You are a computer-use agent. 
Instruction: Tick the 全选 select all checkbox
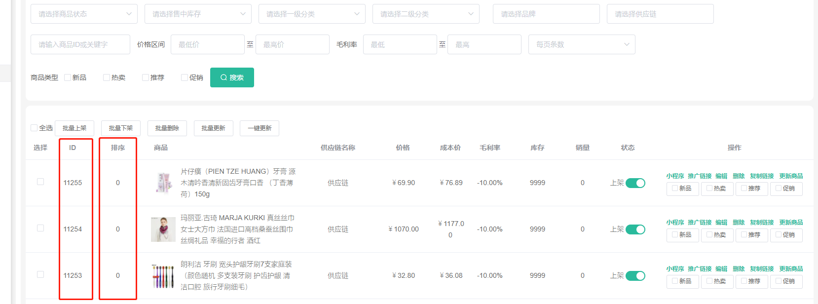point(34,128)
